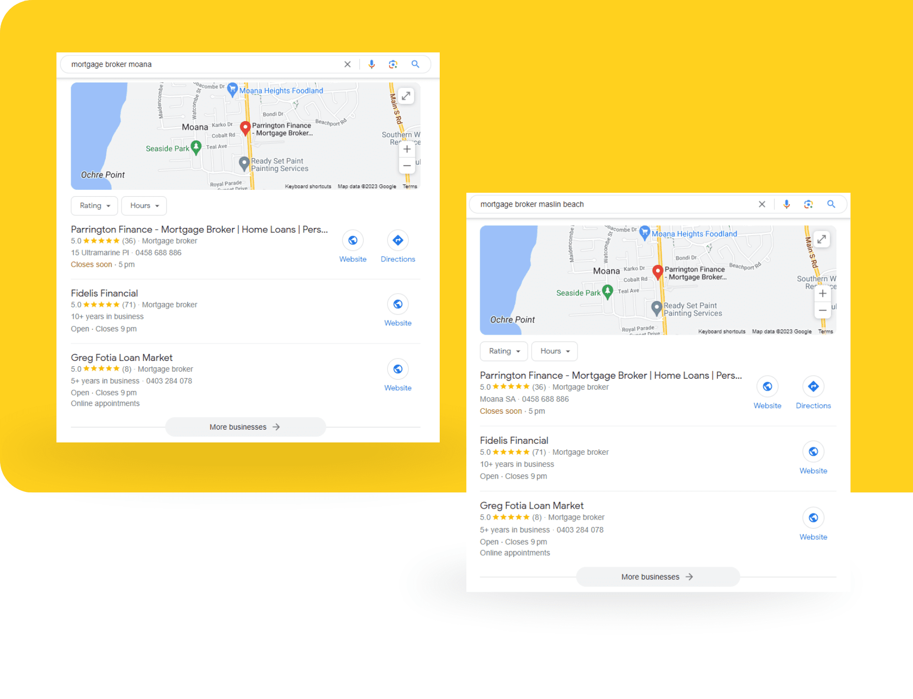Screen dimensions: 913x699
Task: Open Rating filter dropdown in maslin beach results
Action: [x=504, y=351]
